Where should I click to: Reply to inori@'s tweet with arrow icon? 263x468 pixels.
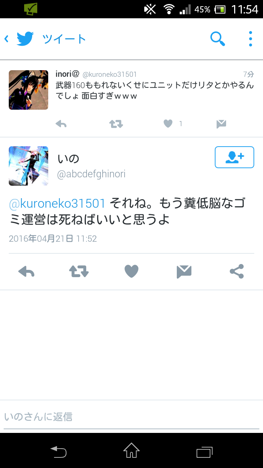[61, 124]
